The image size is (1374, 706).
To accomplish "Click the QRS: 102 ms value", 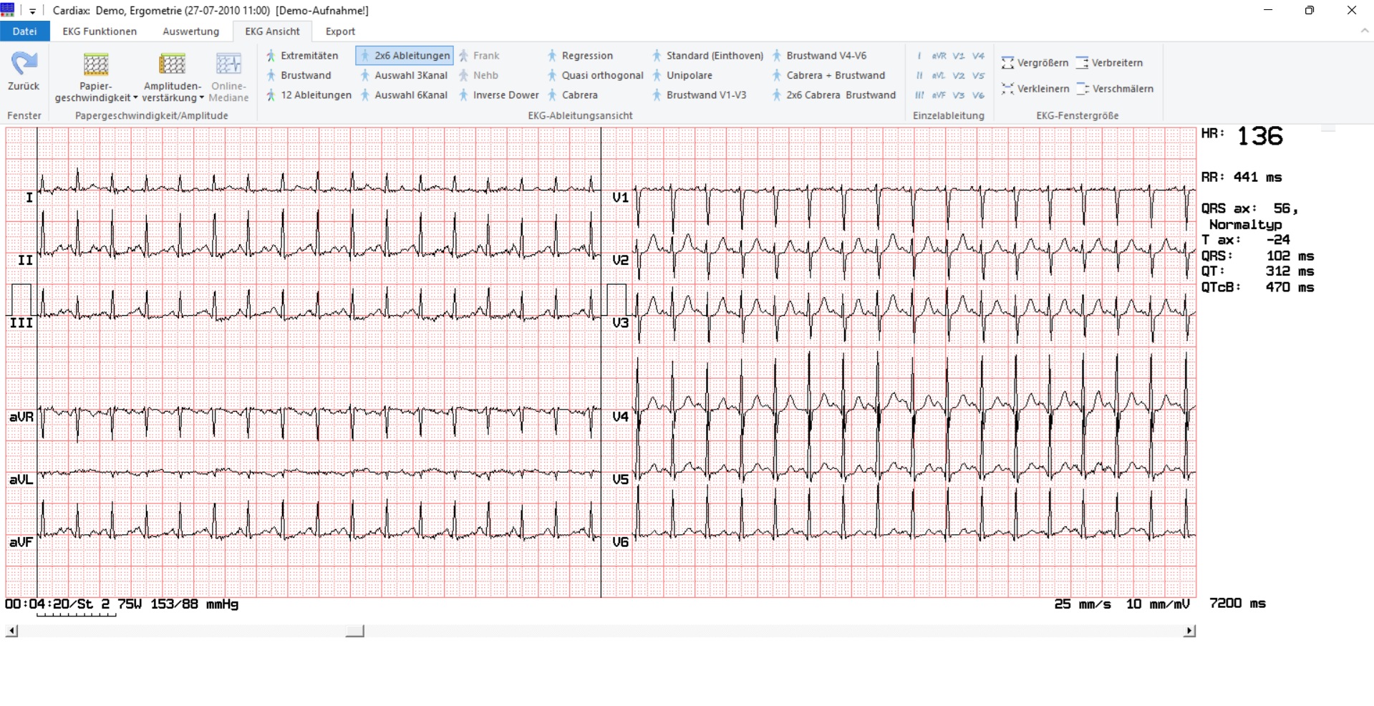I will [1257, 256].
